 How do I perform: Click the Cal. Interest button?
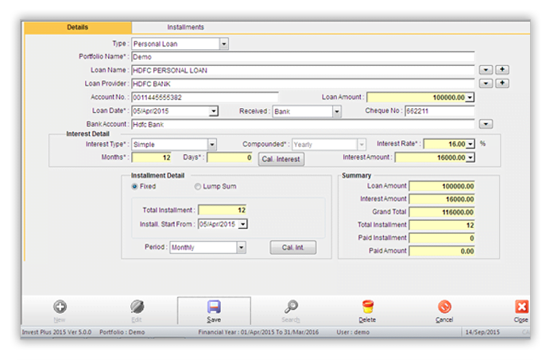tap(281, 159)
